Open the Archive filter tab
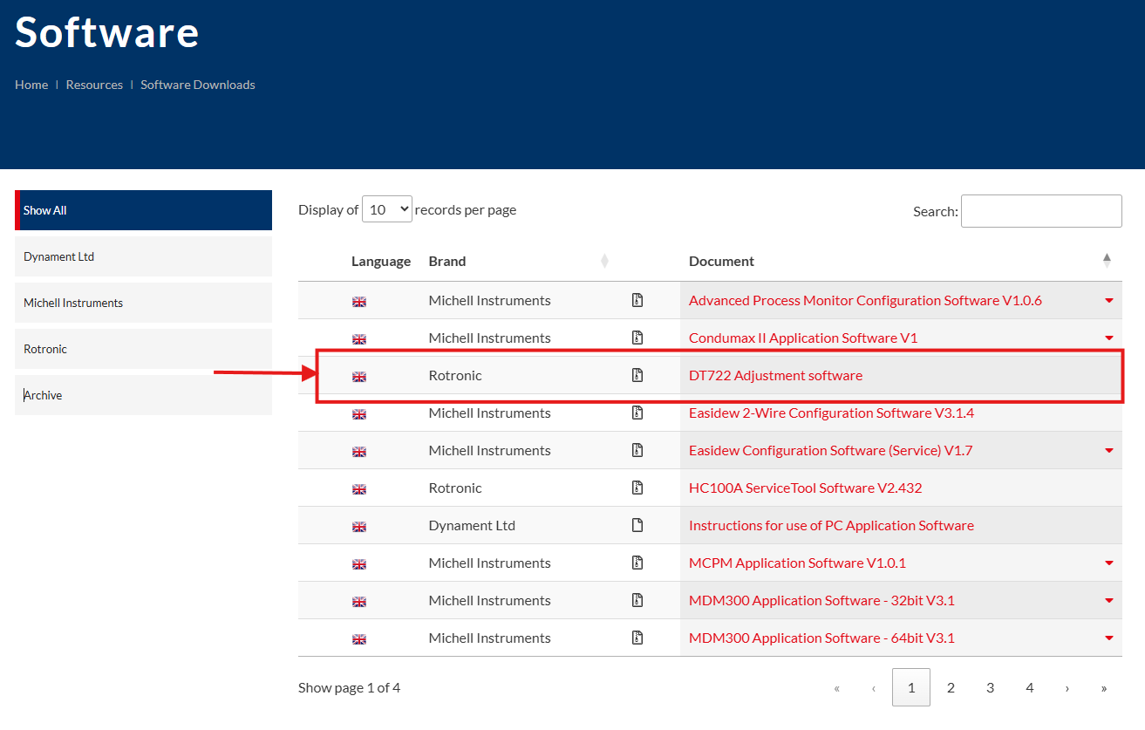1145x730 pixels. (x=144, y=395)
